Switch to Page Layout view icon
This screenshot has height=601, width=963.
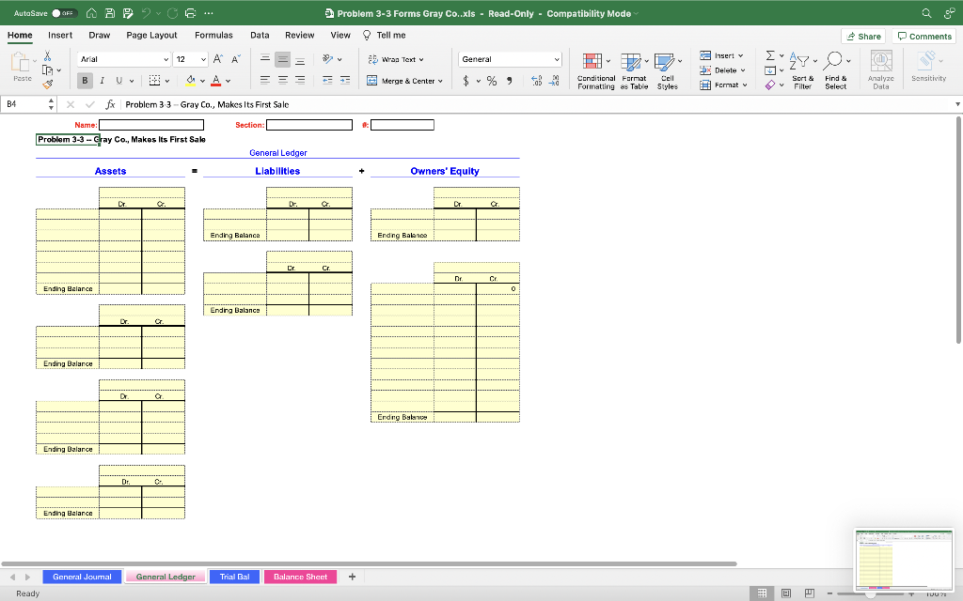coord(785,593)
